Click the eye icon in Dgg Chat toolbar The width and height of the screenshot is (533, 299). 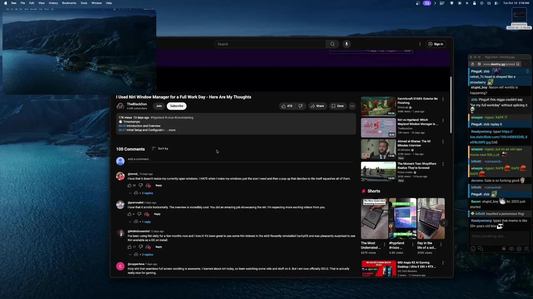(511, 249)
